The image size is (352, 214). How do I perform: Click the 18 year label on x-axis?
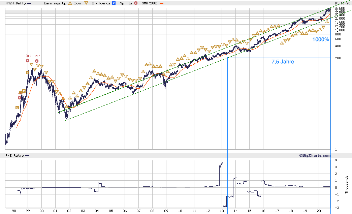point(291,211)
